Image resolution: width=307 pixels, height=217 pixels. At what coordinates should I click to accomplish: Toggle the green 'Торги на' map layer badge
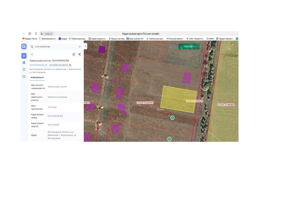click(x=189, y=46)
